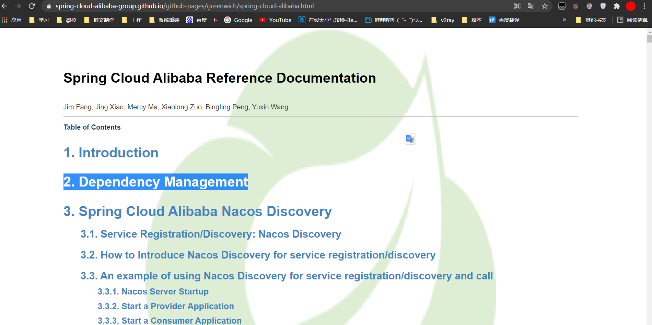Open the 百度一下 bookmark

point(202,20)
